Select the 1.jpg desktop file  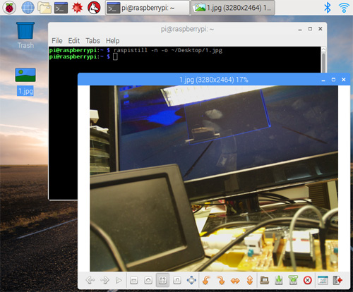click(x=25, y=82)
